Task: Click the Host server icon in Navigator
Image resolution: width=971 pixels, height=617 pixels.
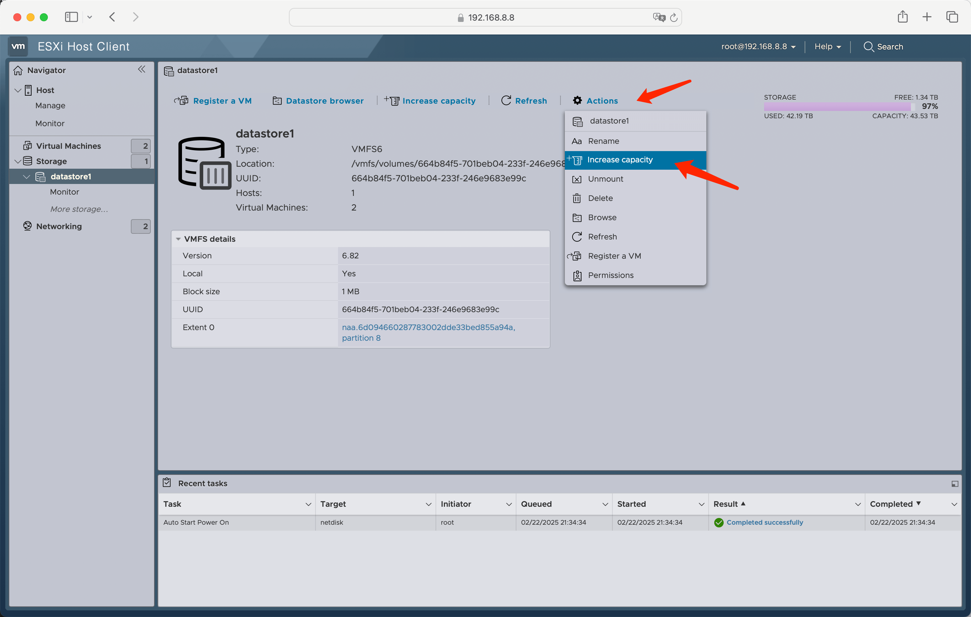Action: pos(28,90)
